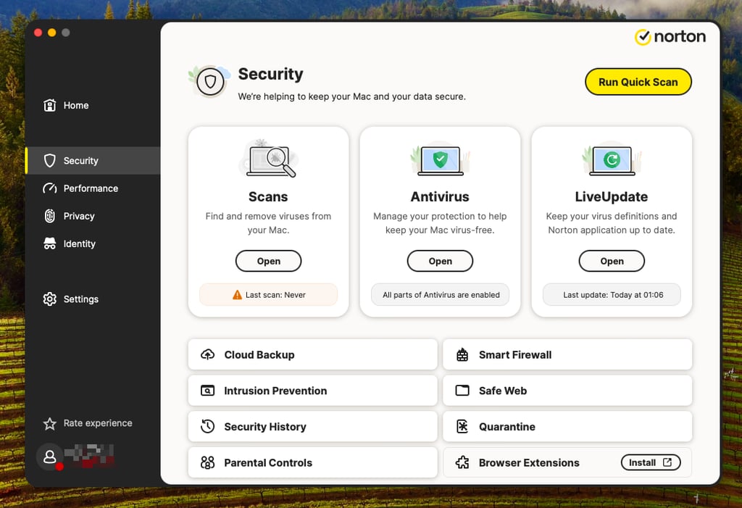Image resolution: width=742 pixels, height=508 pixels.
Task: Click the Norton checkmark logo
Action: tap(643, 37)
